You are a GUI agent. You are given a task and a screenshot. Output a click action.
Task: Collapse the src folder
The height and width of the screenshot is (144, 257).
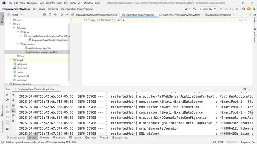point(10,24)
